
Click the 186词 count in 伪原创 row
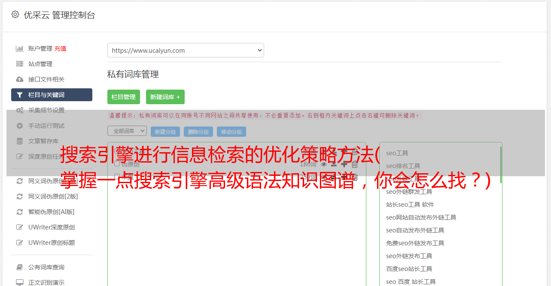coord(308,164)
